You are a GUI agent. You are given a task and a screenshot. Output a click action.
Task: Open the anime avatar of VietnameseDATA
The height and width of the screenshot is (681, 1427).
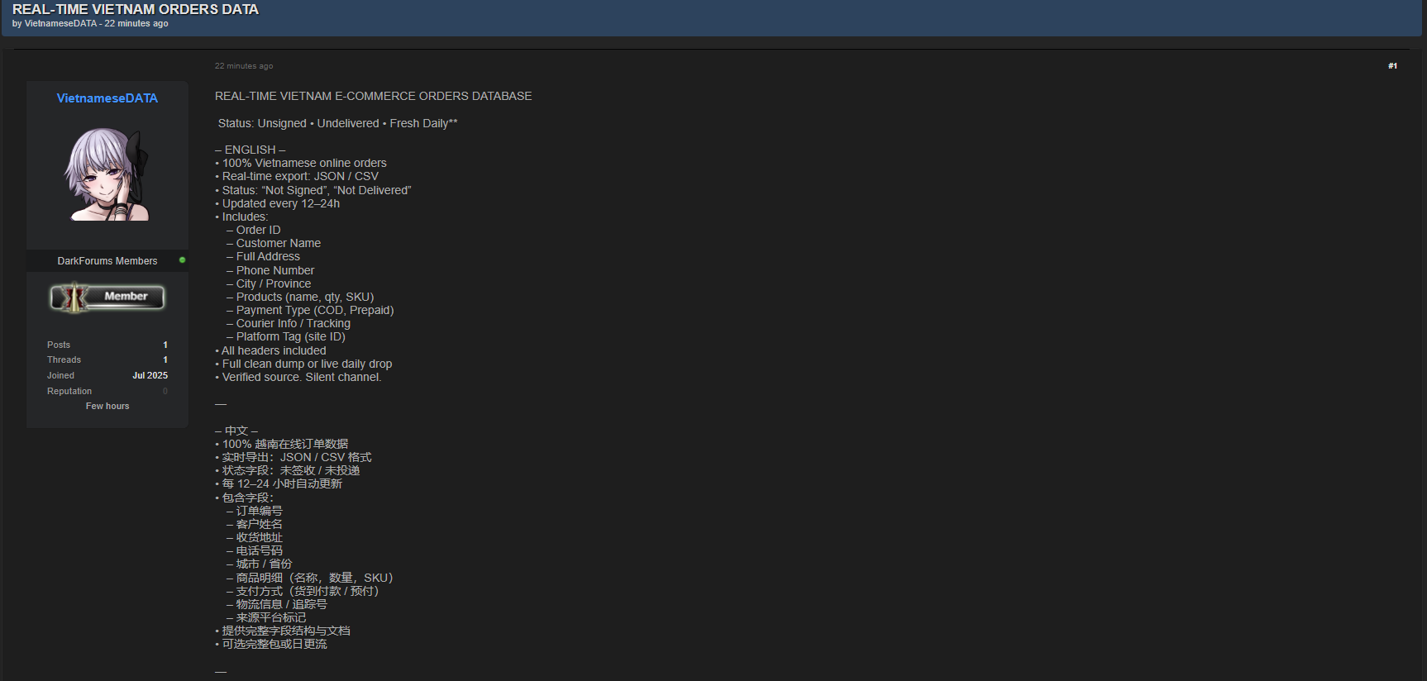tap(107, 174)
